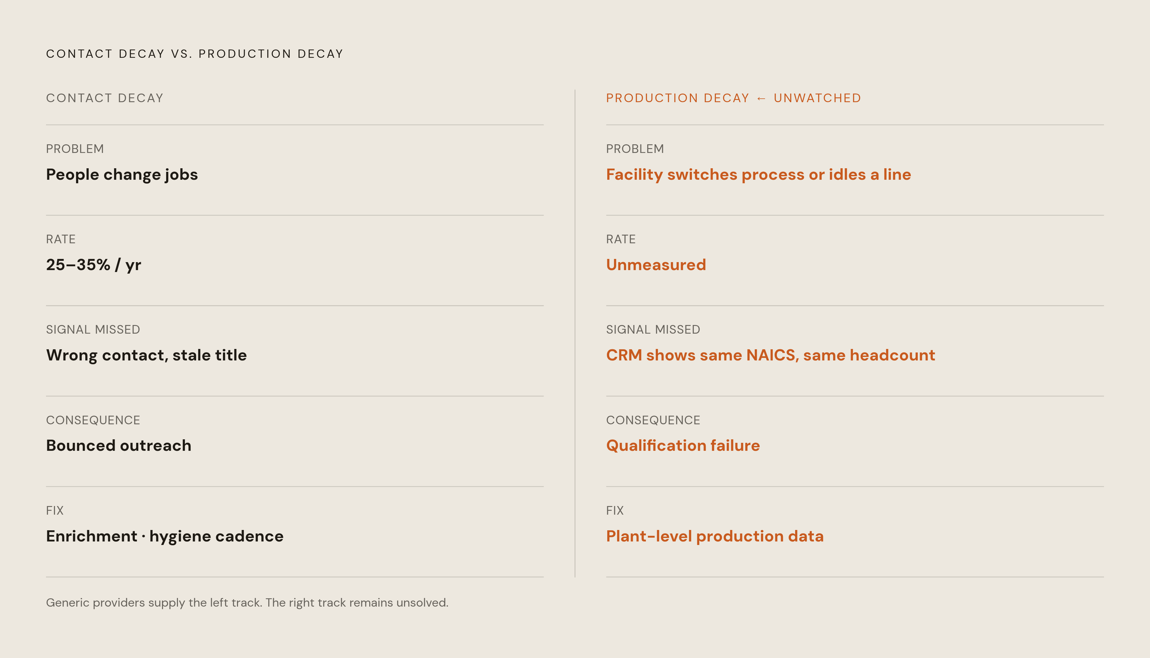Click the left arrow before 'Unwatched'
The image size is (1150, 658).
click(761, 99)
